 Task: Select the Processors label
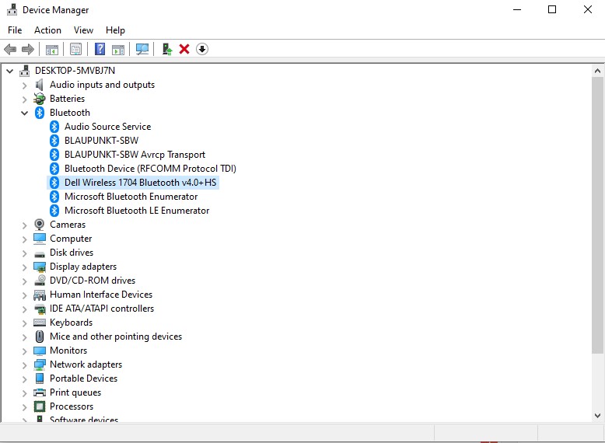pyautogui.click(x=72, y=406)
